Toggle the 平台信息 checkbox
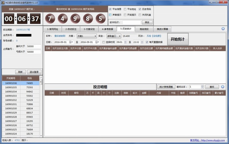Viewport: 229px width, 144px height. pyautogui.click(x=110, y=9)
